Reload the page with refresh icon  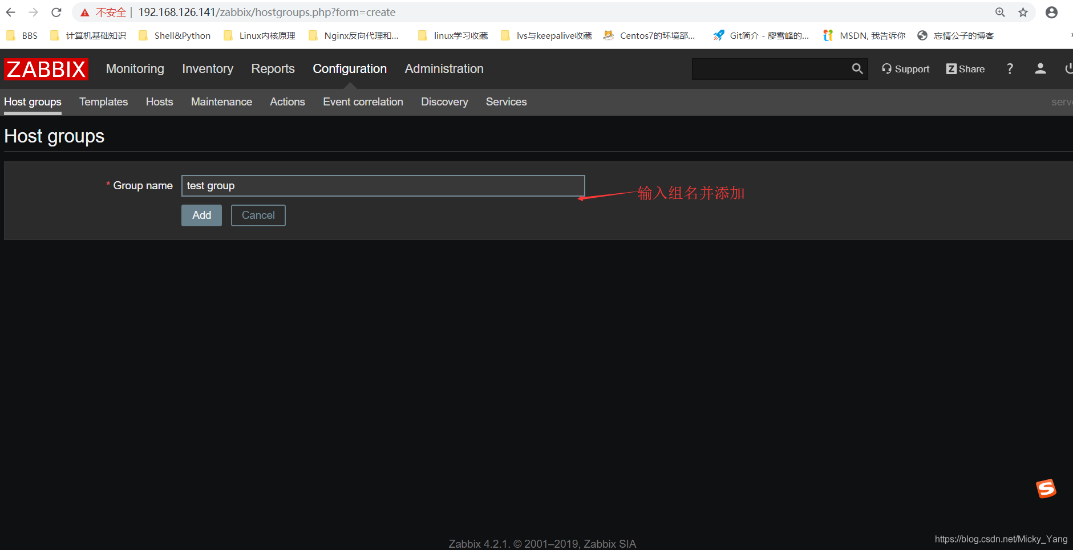pos(56,12)
